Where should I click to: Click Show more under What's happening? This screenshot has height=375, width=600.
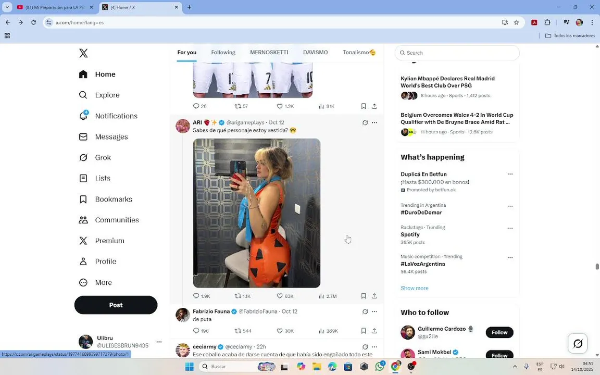click(x=415, y=288)
